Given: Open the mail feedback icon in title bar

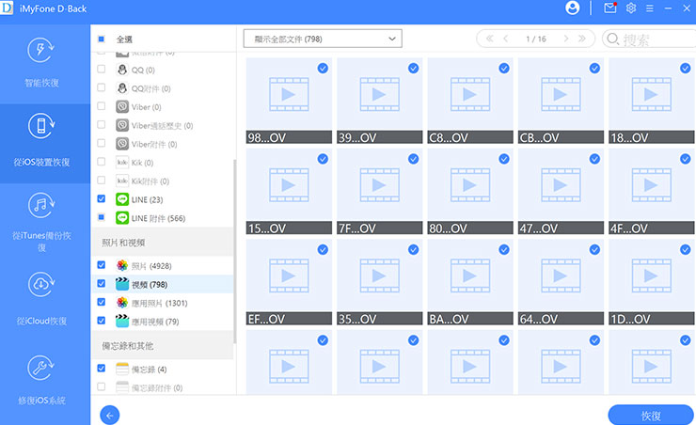Looking at the screenshot, I should click(610, 8).
